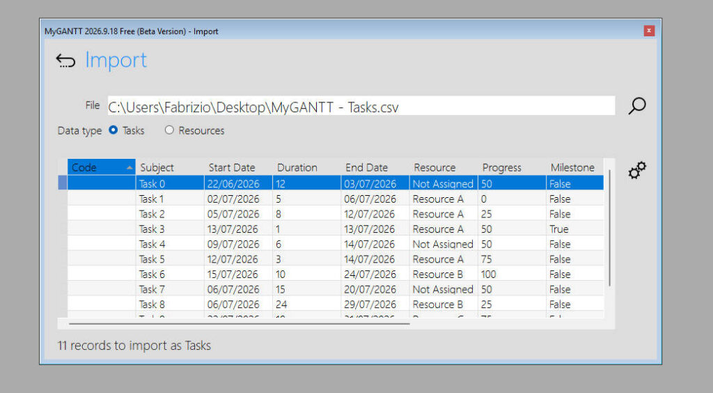Click start date 15/07/2026 cell
This screenshot has height=393, width=713.
[238, 274]
